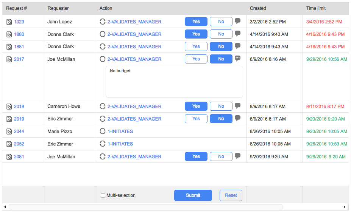This screenshot has width=351, height=212.
Task: Click the process cycle icon on request 2052's row
Action: (x=102, y=144)
